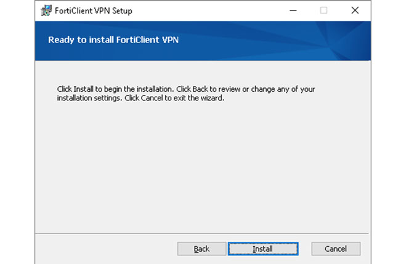Screen dimensions: 401x264
Task: Click the second line of instruction text
Action: pyautogui.click(x=140, y=98)
